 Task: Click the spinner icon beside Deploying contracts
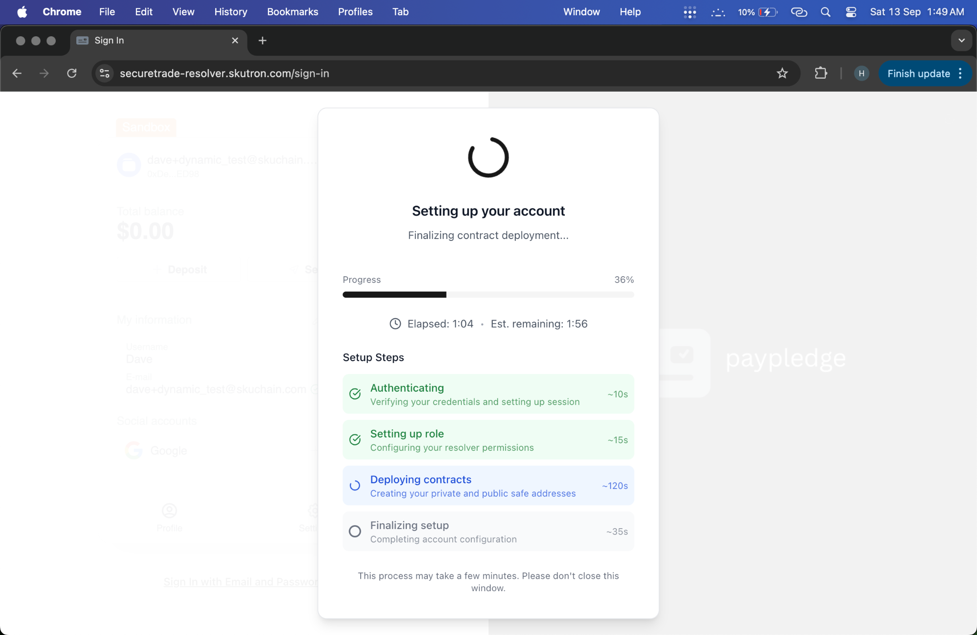(x=355, y=485)
